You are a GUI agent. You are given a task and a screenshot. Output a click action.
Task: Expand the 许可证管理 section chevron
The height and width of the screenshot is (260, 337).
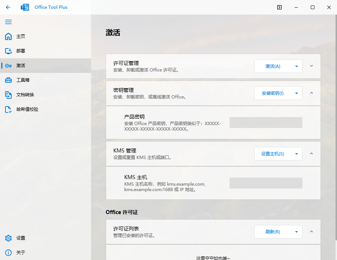tap(311, 66)
